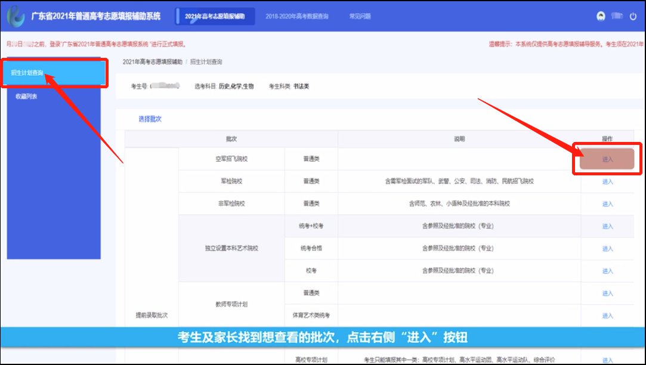Select the 选择批次 section tab
The image size is (646, 365).
click(150, 119)
